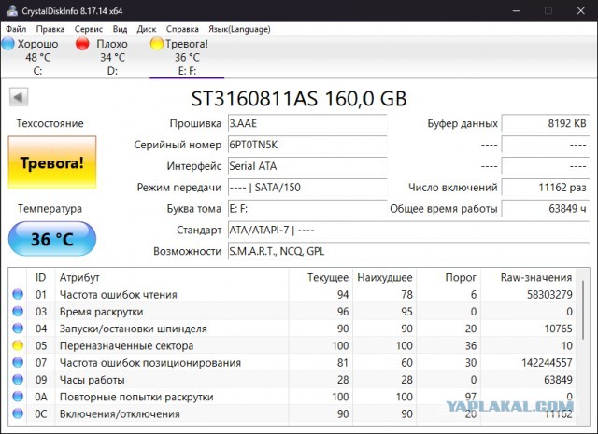Image resolution: width=598 pixels, height=434 pixels.
Task: Open the Правка menu
Action: coord(50,29)
